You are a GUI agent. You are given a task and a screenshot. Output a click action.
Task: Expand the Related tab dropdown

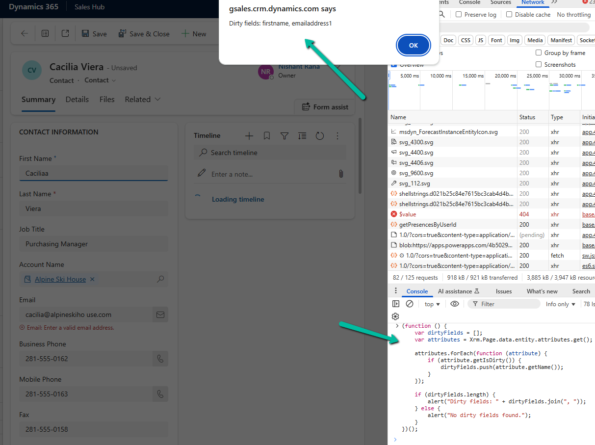143,100
